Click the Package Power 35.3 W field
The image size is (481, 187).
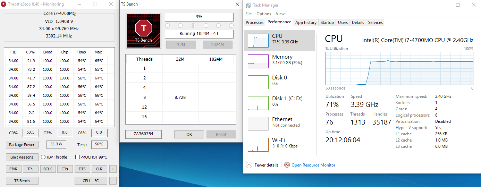point(56,144)
